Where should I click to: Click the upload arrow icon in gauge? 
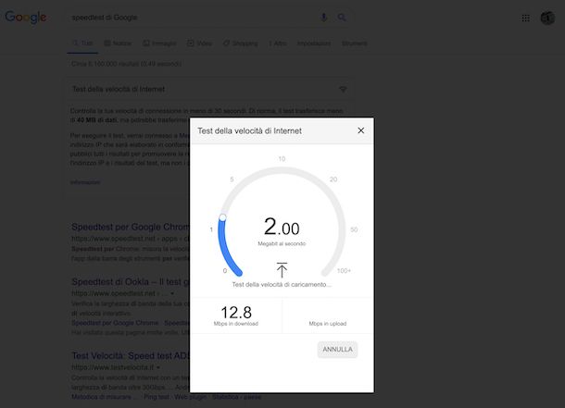(282, 270)
